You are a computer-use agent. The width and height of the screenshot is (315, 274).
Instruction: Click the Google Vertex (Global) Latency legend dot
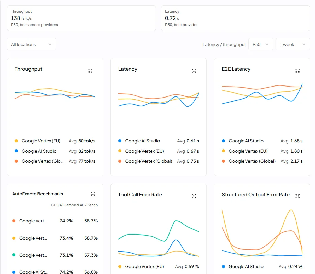120,161
